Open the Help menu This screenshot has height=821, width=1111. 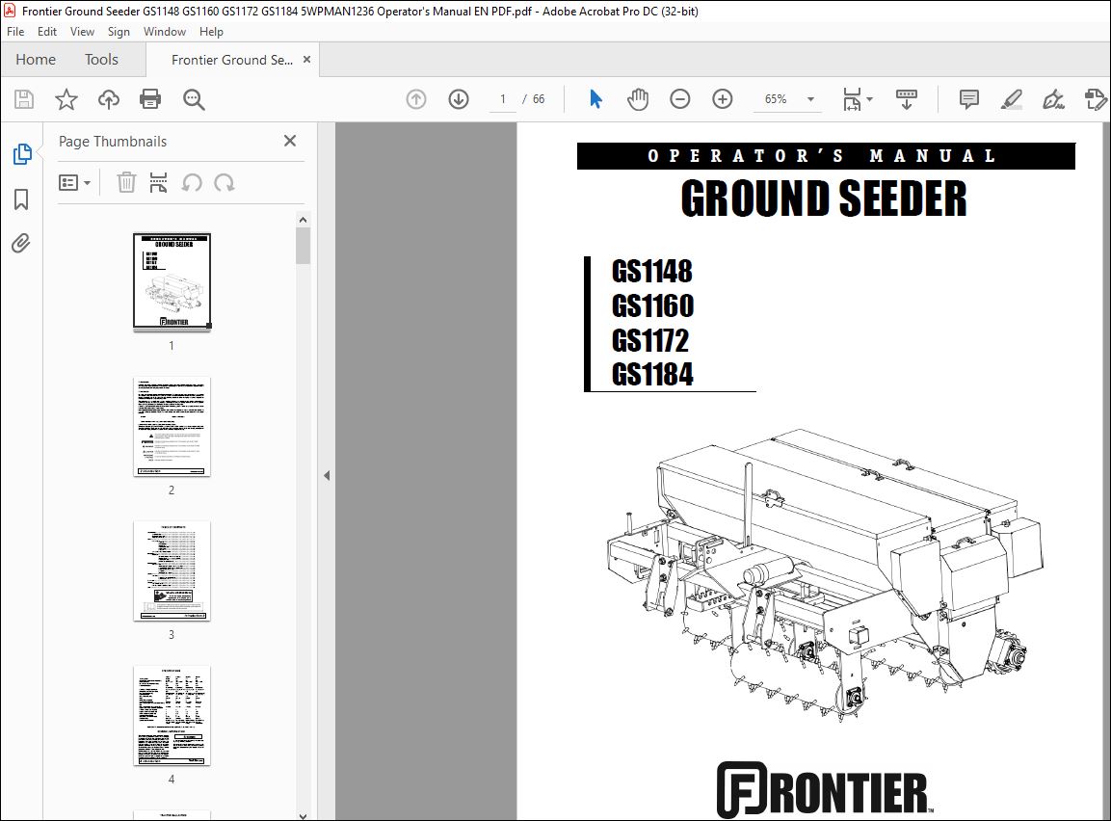click(211, 32)
